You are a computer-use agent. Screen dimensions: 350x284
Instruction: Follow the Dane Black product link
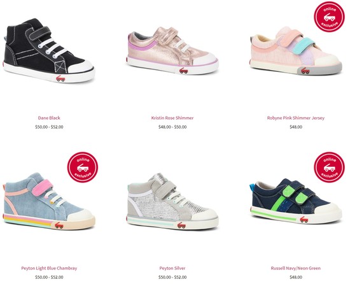(49, 118)
